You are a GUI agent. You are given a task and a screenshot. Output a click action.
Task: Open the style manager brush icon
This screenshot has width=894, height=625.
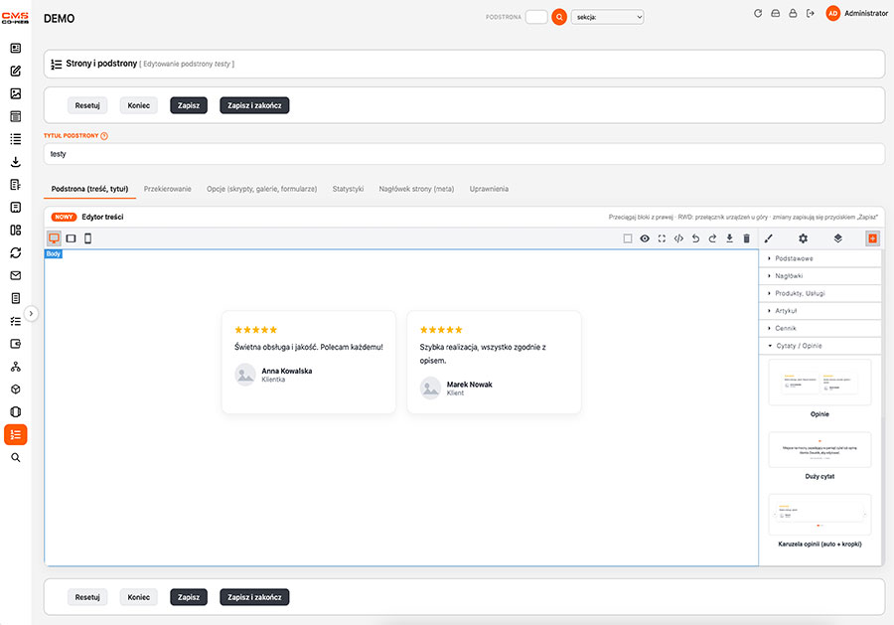[x=769, y=238]
